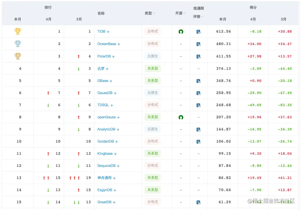Click the plus icon next to TDSQL
Screen dimensions: 301x210
(112, 105)
